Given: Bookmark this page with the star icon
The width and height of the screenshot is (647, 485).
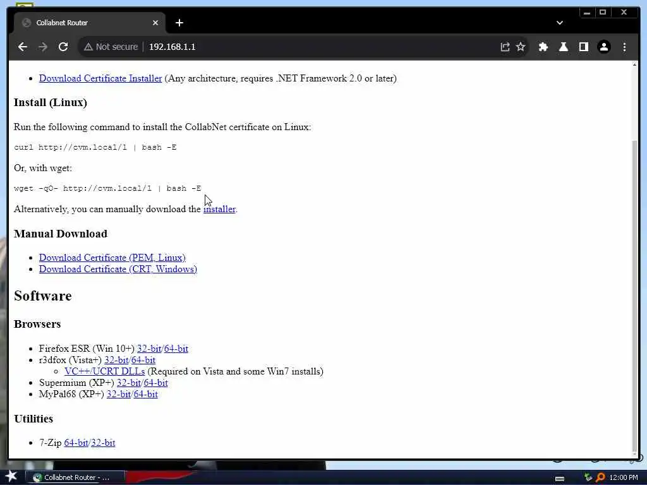Looking at the screenshot, I should 521,47.
